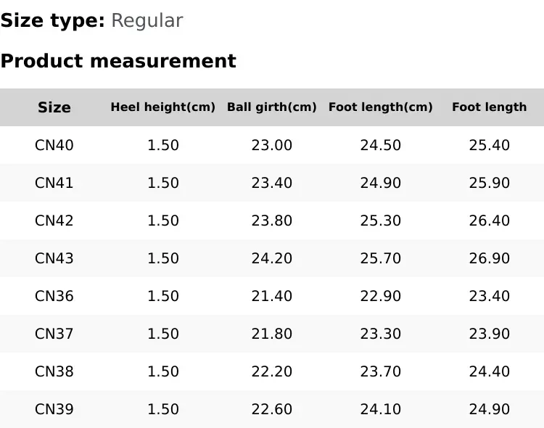Click ball girth value 23.00
544x428 pixels.
coord(272,145)
